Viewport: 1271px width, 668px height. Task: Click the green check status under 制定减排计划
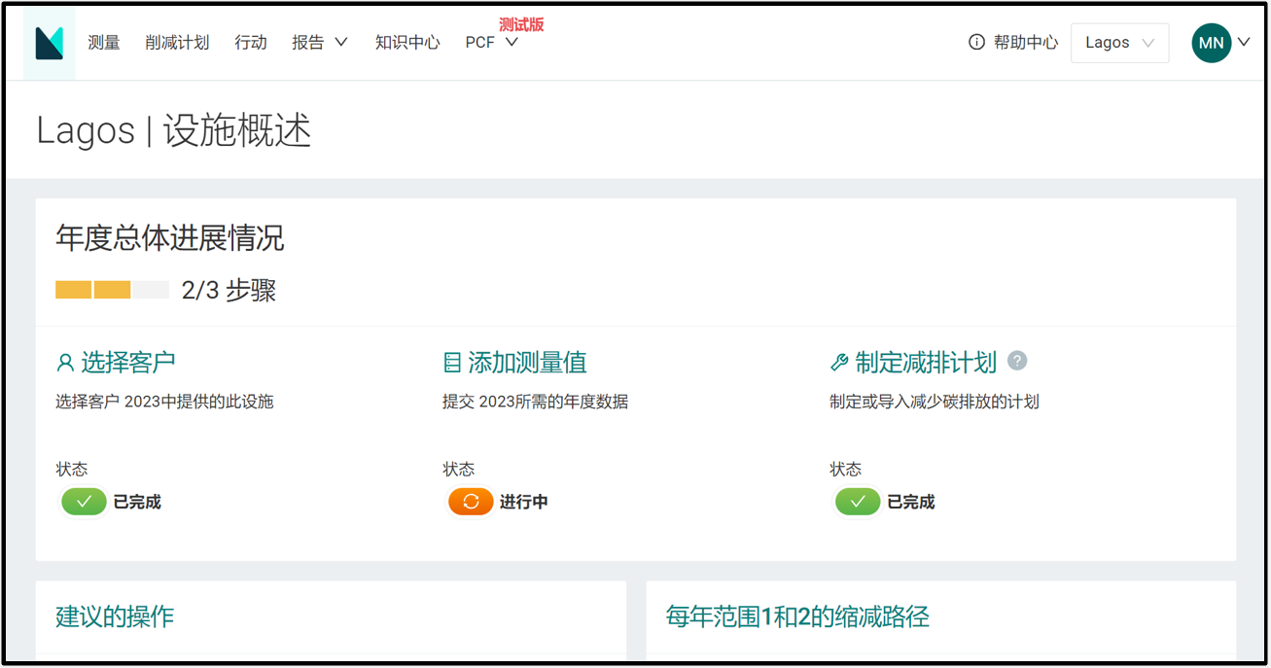858,502
